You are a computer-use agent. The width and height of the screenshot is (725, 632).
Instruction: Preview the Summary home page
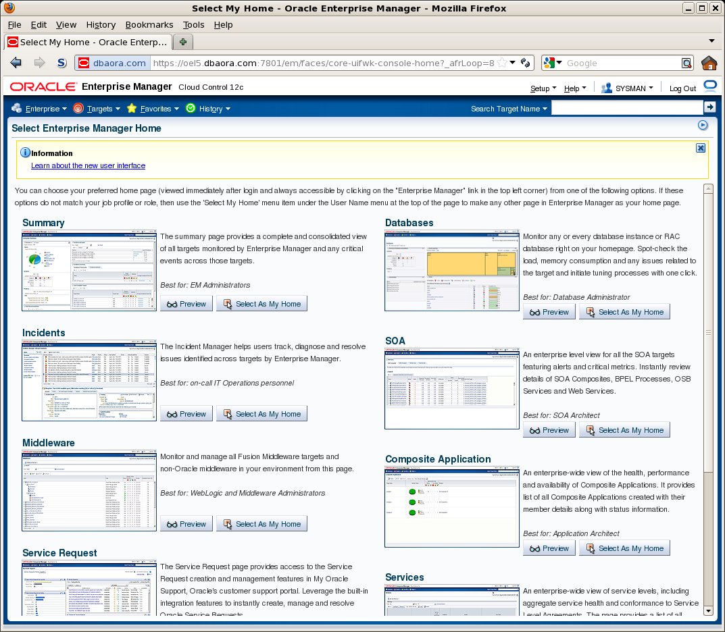(186, 304)
